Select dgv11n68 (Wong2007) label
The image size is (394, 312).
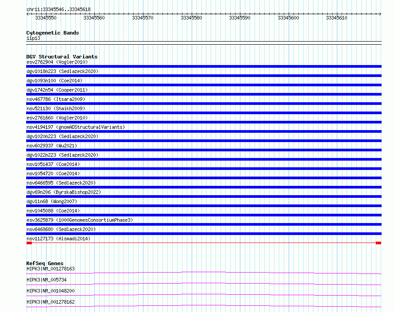52,201
